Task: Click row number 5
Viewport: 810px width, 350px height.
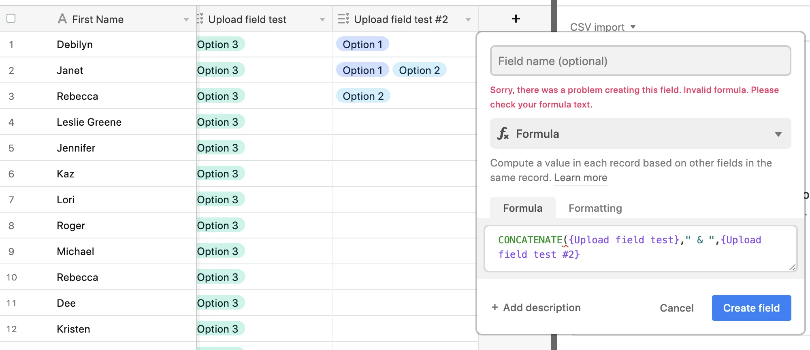Action: coord(11,148)
